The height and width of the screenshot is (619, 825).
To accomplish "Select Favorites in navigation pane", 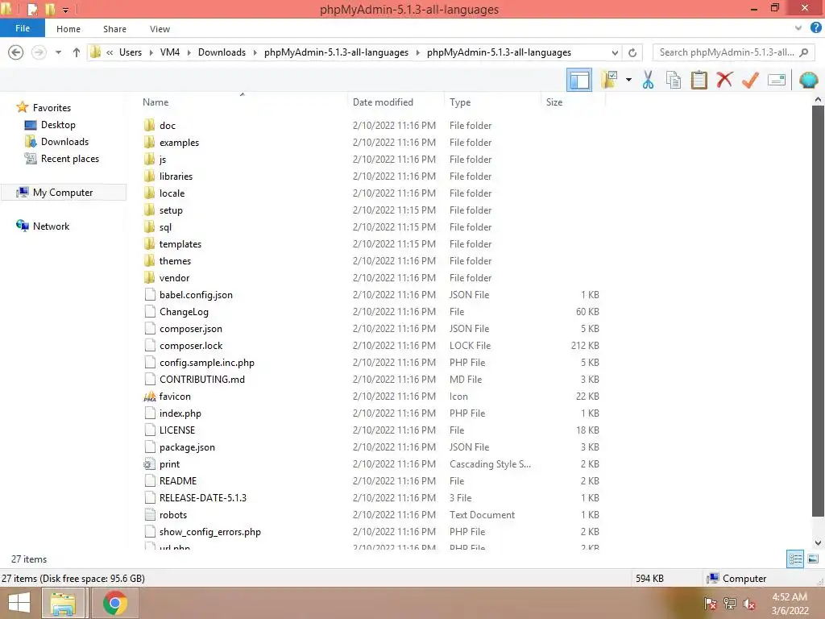I will [x=52, y=107].
